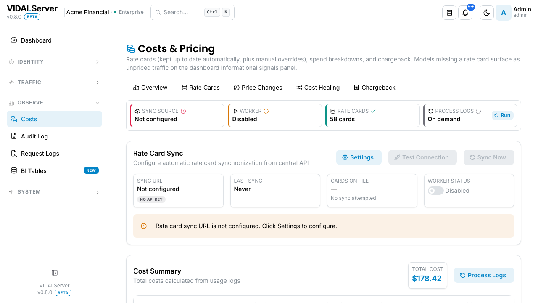Toggle the Worker Status switch

[x=436, y=191]
